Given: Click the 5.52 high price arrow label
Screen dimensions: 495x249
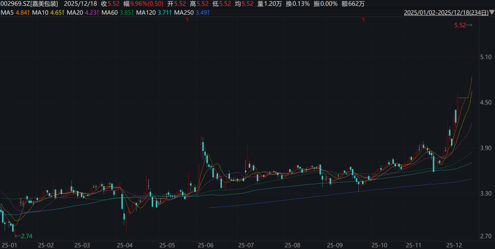Looking at the screenshot, I should click(463, 26).
